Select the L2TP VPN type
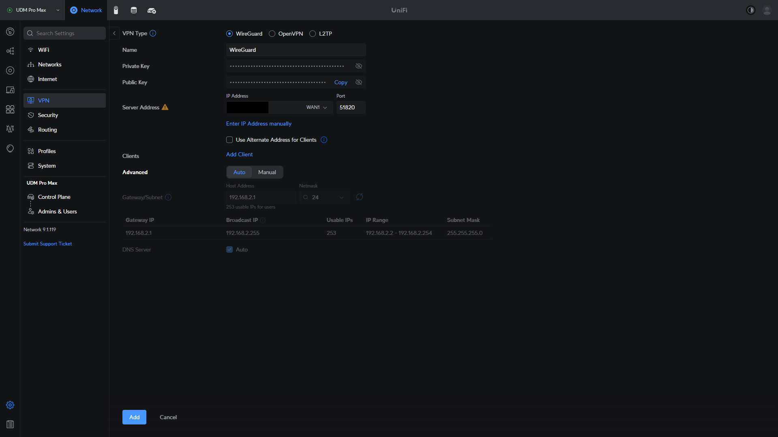This screenshot has height=437, width=778. [313, 34]
